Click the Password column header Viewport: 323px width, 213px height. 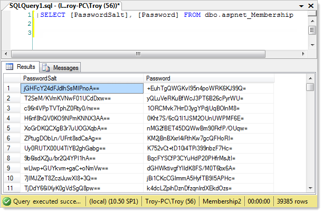coord(208,78)
